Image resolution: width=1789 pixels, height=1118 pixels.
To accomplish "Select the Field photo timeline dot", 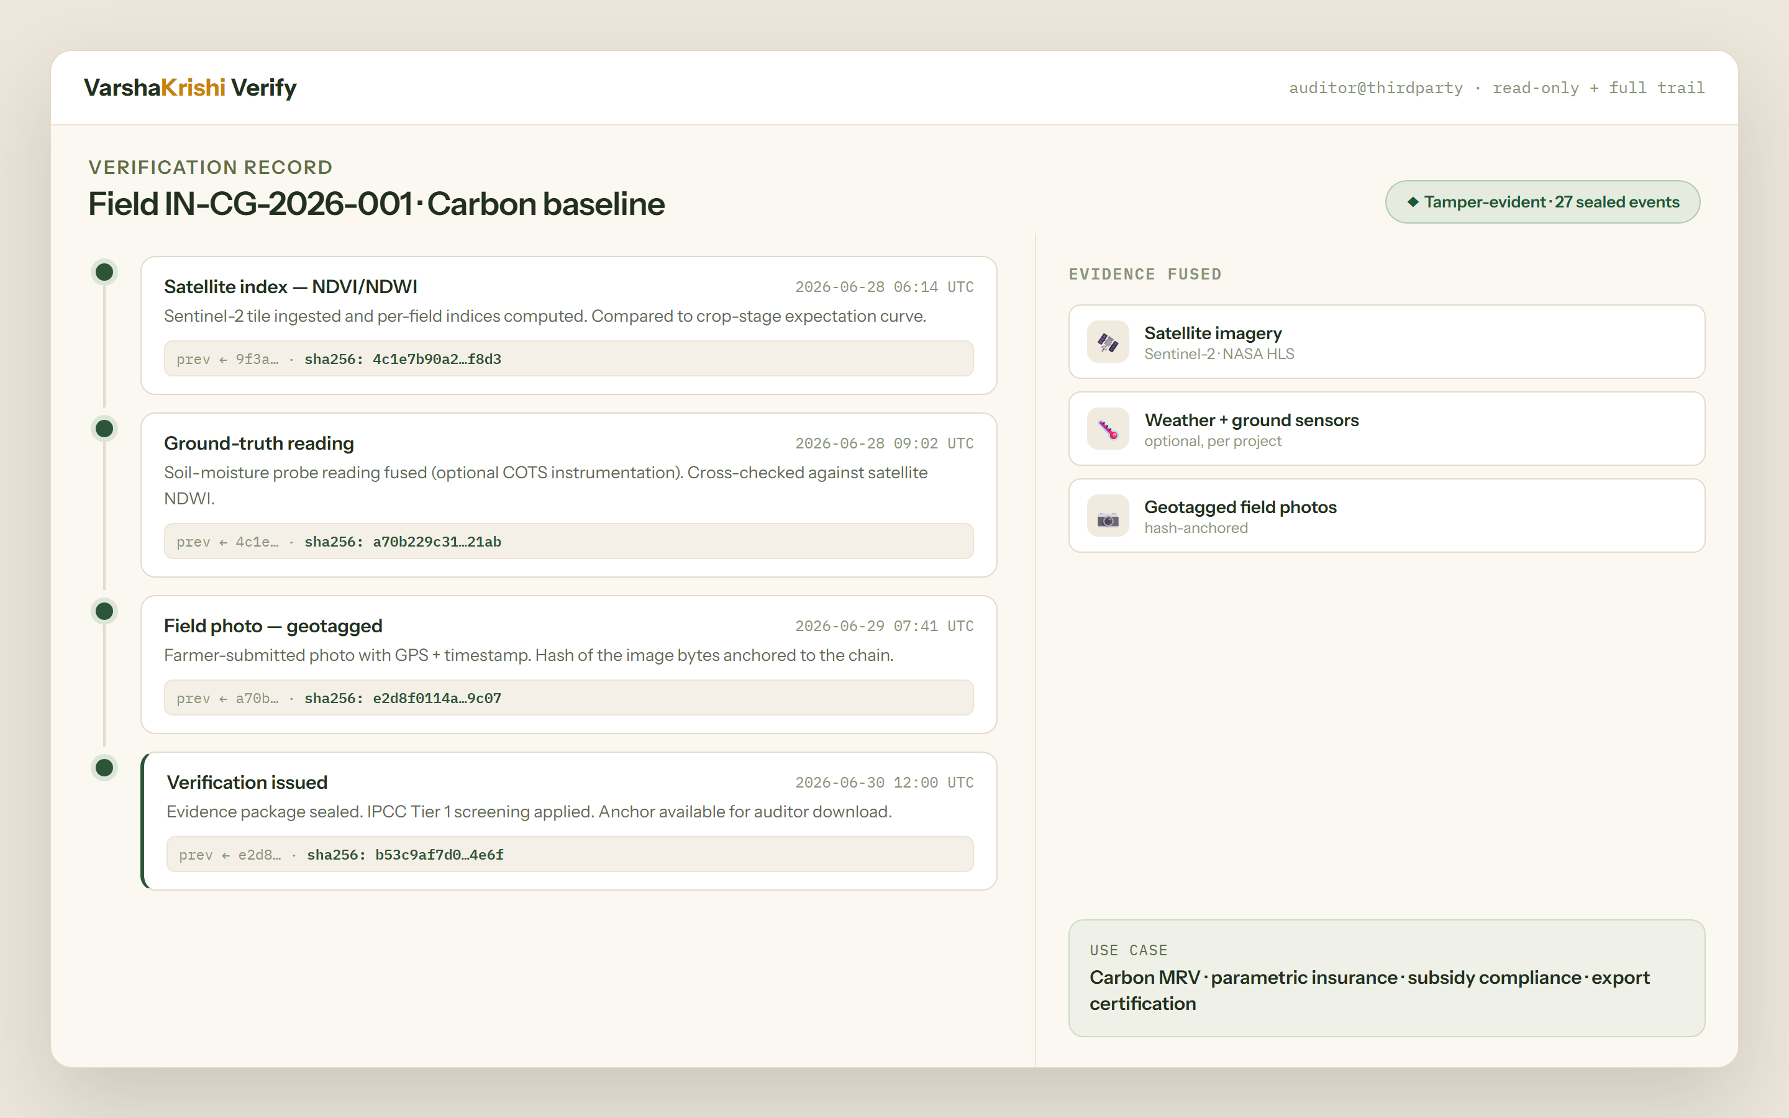I will tap(104, 612).
